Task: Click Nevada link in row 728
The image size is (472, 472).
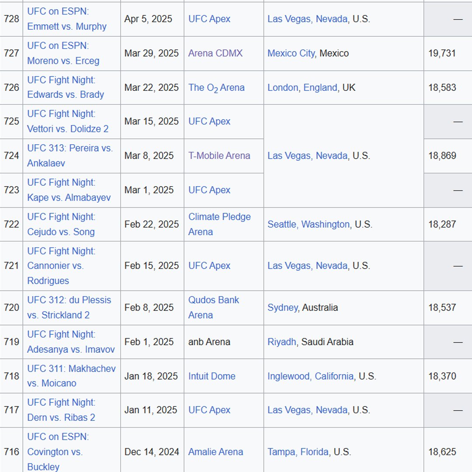Action: pyautogui.click(x=331, y=19)
